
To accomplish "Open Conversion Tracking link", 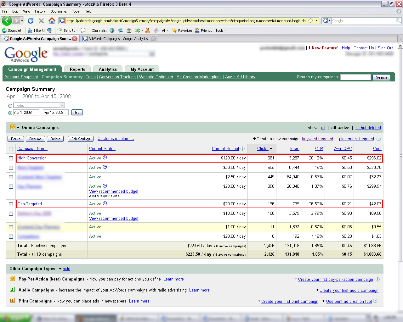I will pos(117,77).
